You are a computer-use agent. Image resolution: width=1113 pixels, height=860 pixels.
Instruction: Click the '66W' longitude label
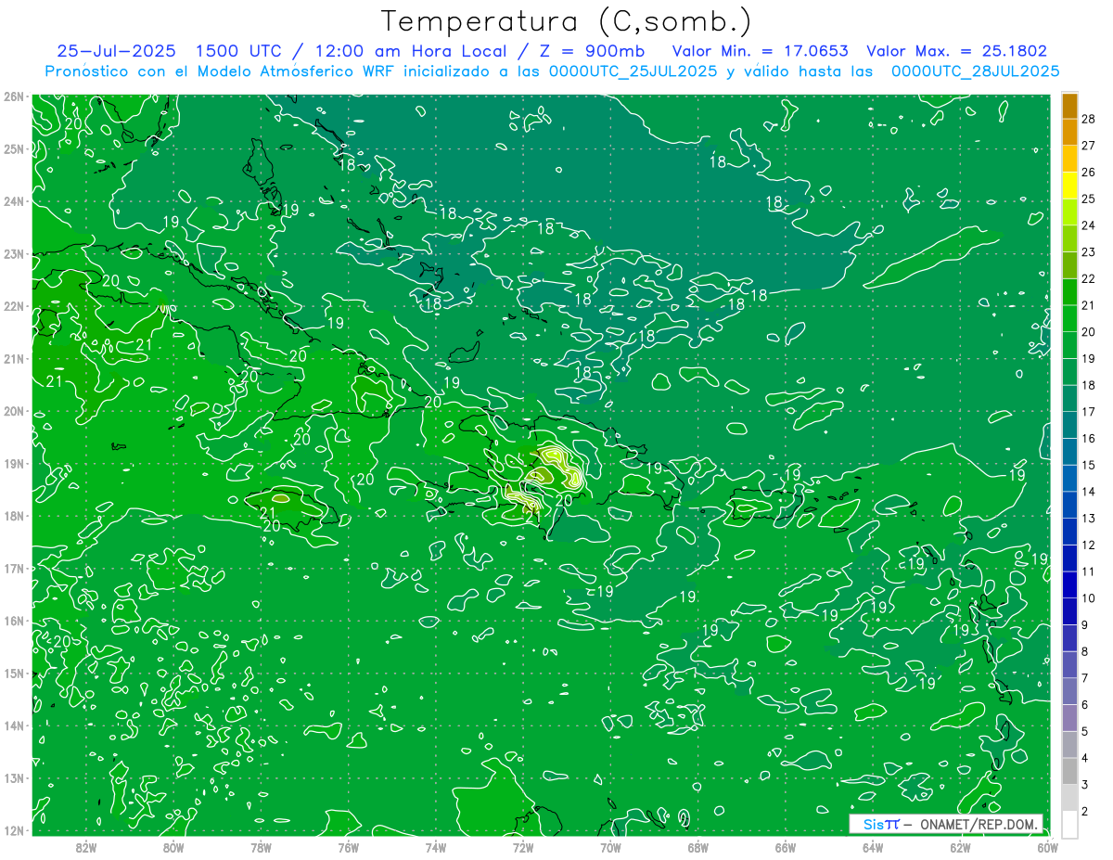(786, 847)
